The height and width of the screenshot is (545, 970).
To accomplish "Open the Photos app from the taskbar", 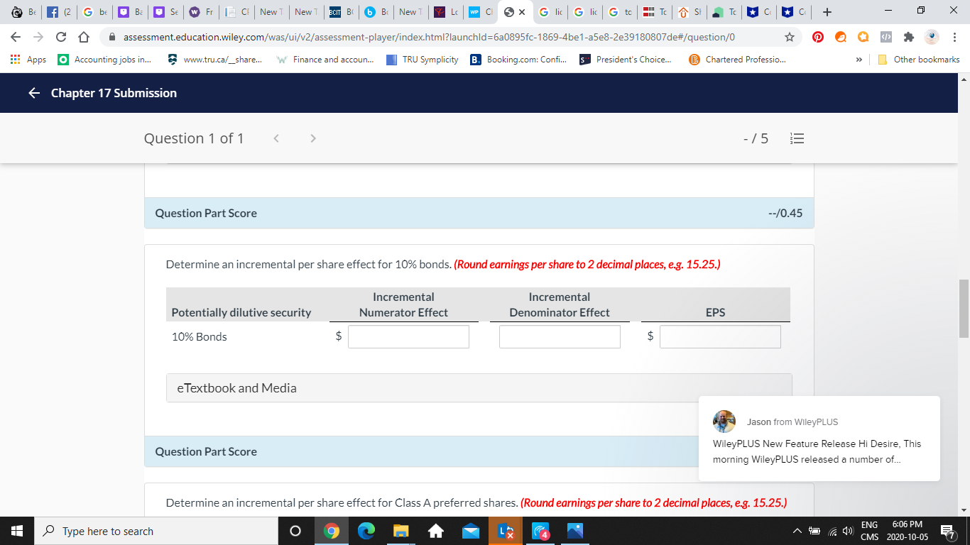I will click(574, 531).
